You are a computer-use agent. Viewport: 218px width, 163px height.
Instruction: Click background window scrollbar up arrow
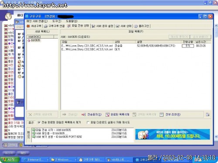(216, 26)
